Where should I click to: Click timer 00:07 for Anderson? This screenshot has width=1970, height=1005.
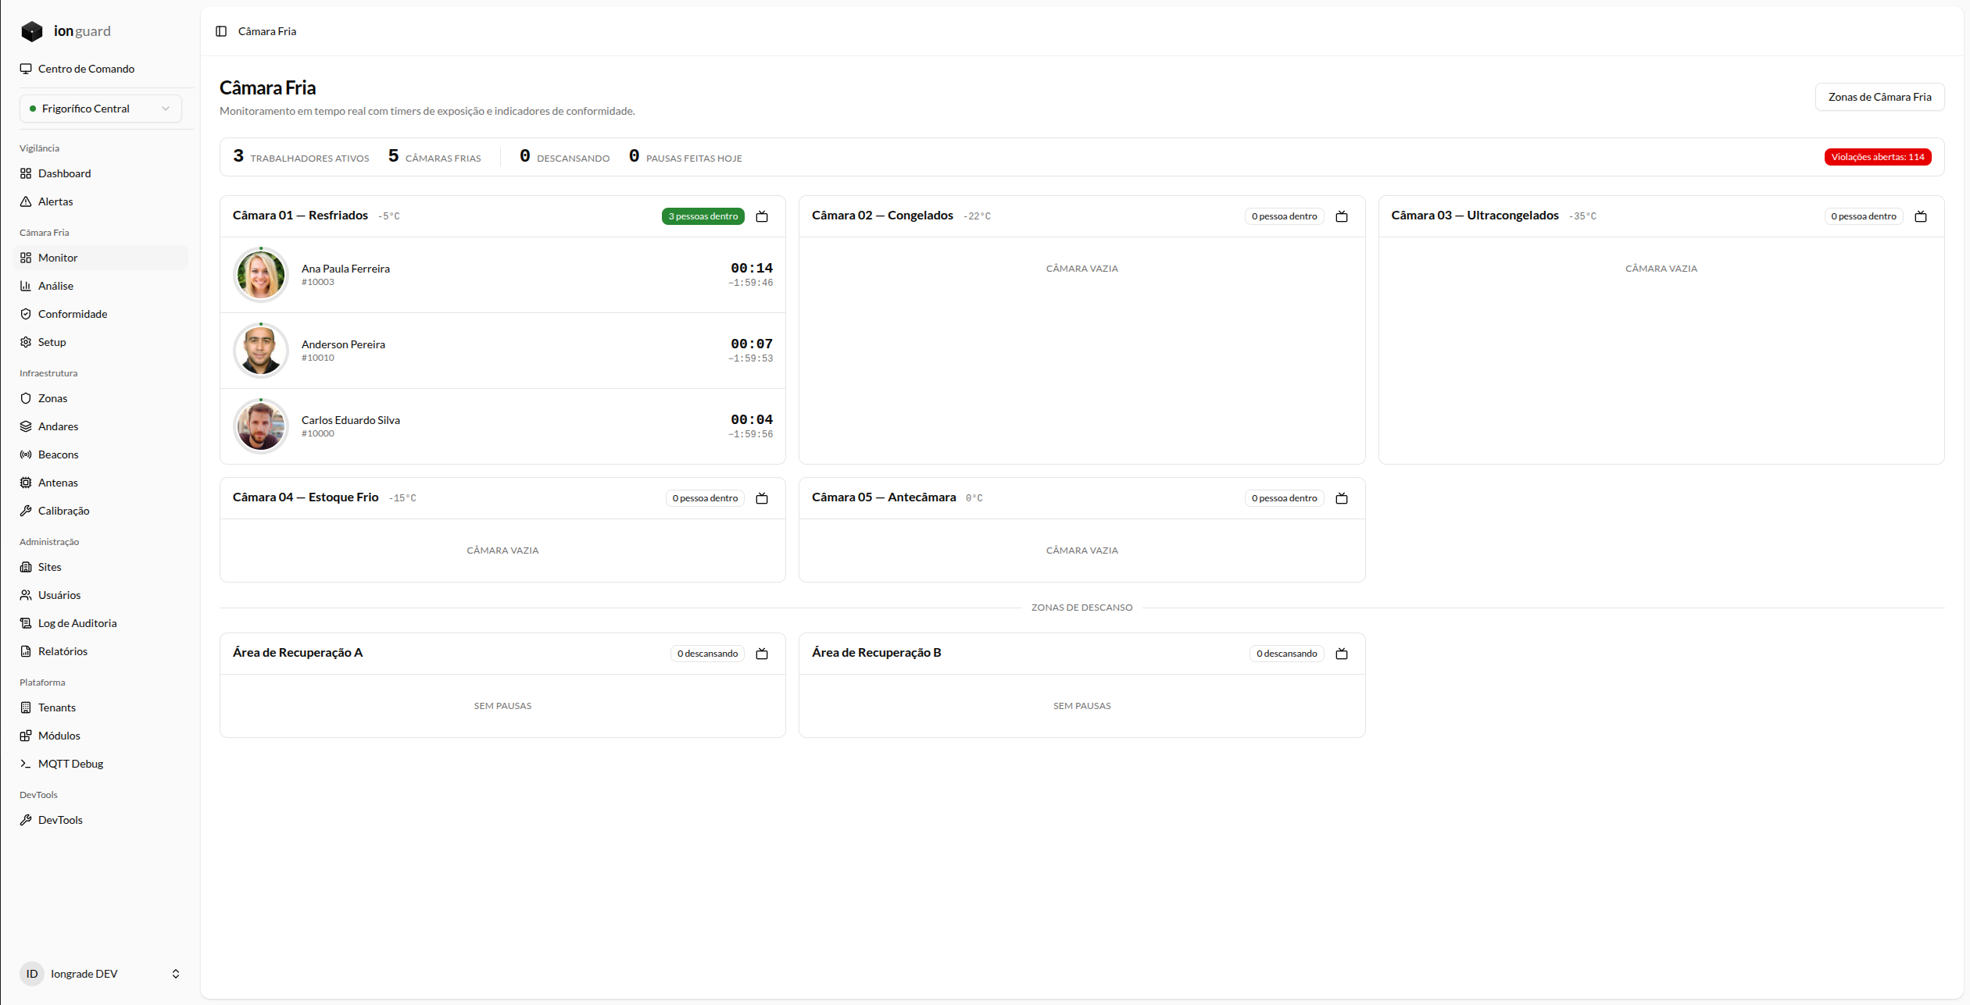752,344
